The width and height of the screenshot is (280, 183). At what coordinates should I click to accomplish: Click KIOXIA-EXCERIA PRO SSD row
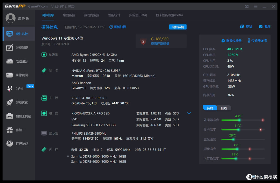pos(125,113)
